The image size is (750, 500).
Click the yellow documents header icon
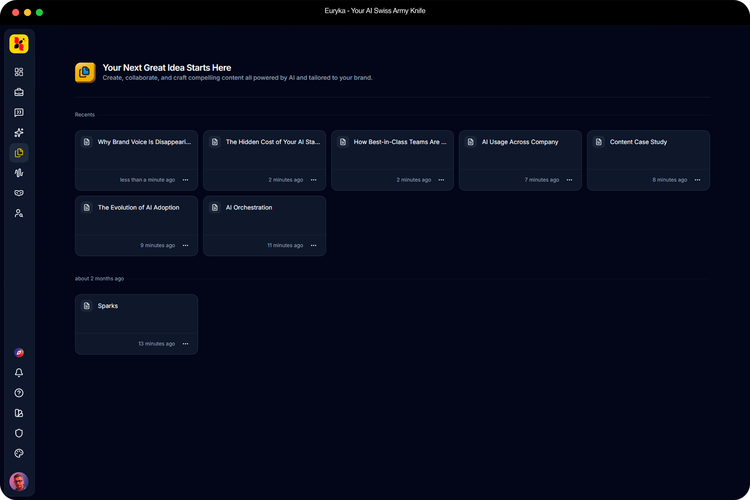pos(85,73)
